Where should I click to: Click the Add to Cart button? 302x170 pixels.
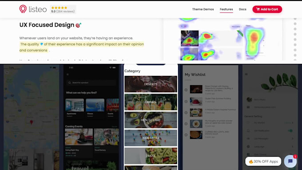pos(267,9)
